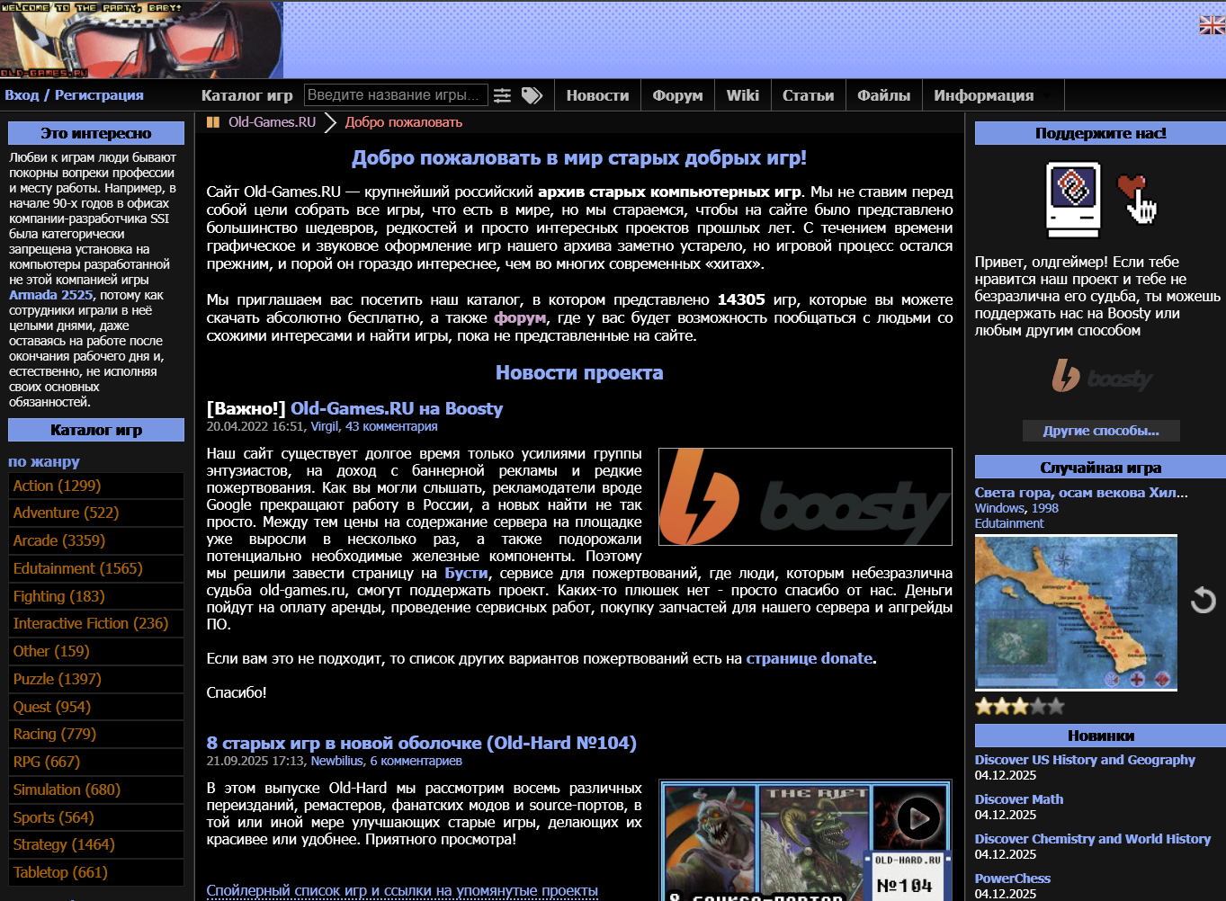Click the Регистрация link
The height and width of the screenshot is (901, 1226).
pos(99,95)
